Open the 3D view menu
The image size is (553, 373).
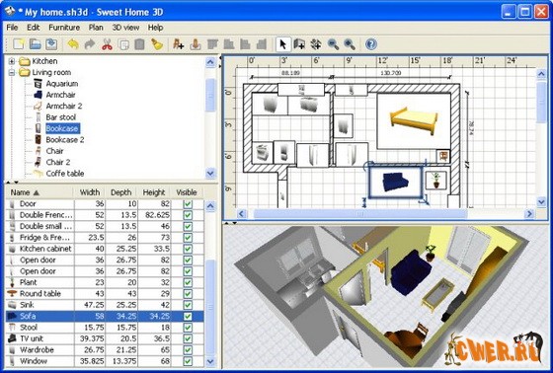tap(125, 28)
